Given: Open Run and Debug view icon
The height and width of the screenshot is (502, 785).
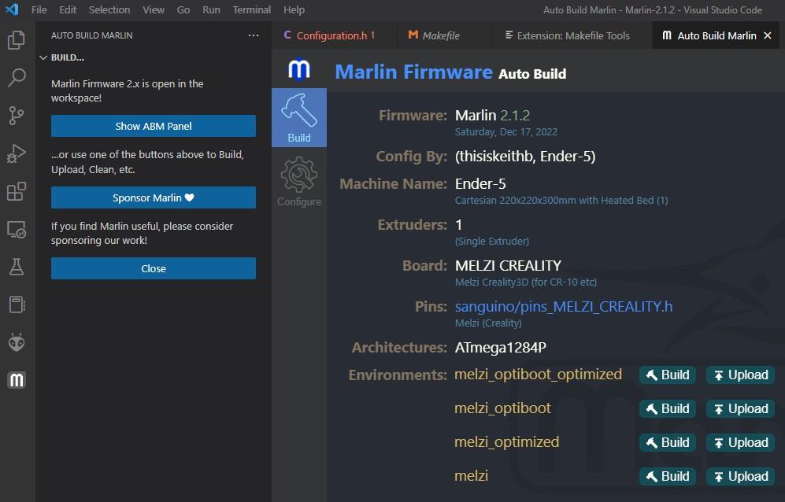Looking at the screenshot, I should [17, 153].
